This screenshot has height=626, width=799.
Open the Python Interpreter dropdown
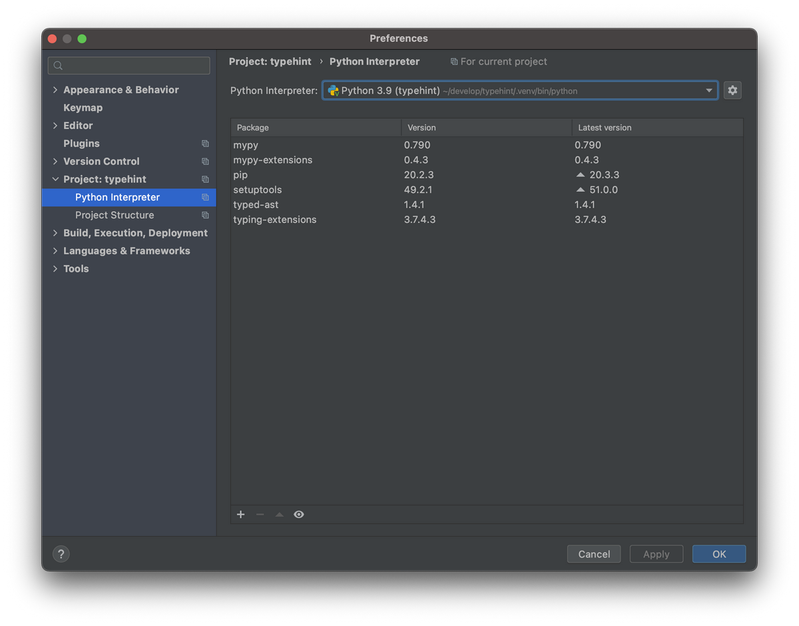coord(519,91)
